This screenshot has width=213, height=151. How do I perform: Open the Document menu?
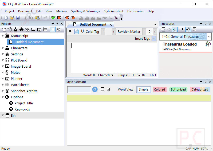click(25, 11)
